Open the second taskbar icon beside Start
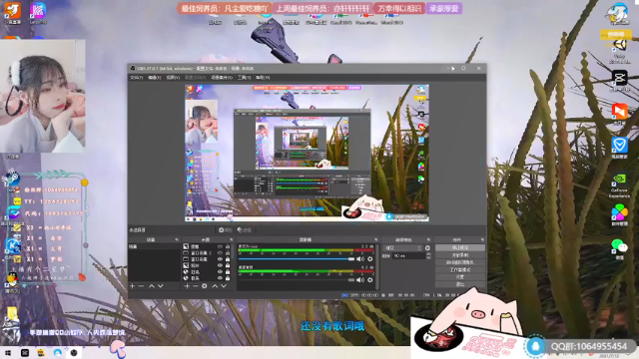This screenshot has width=639, height=359. coord(25,353)
